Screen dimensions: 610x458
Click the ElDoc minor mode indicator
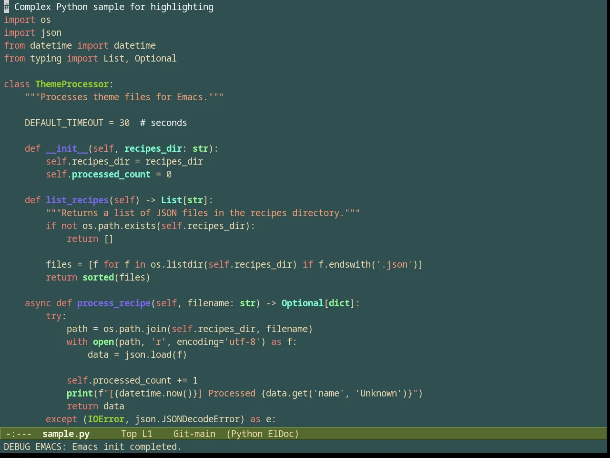pos(281,434)
